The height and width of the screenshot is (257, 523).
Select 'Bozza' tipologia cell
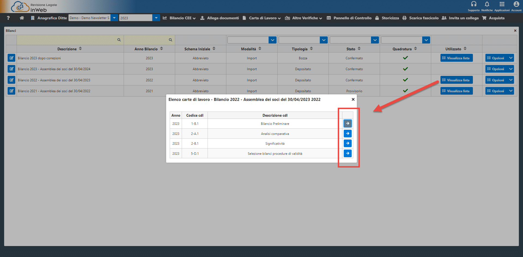[303, 58]
